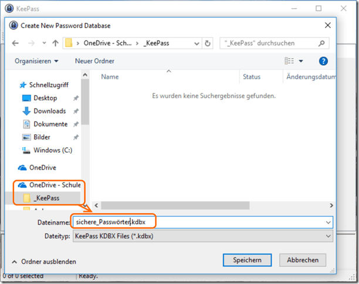Select Downloads in the Schnellzugriff list
Screen dimensions: 359x284
click(49, 111)
